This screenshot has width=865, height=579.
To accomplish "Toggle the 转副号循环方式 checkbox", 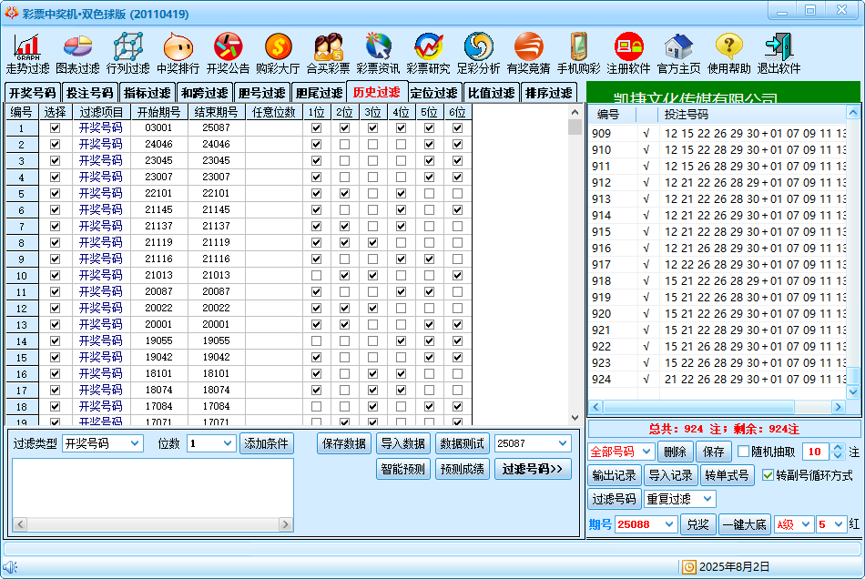I will coord(768,475).
